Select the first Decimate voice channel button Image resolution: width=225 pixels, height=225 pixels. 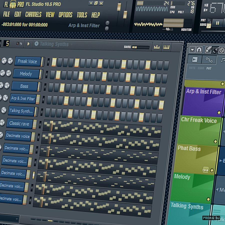point(18,136)
